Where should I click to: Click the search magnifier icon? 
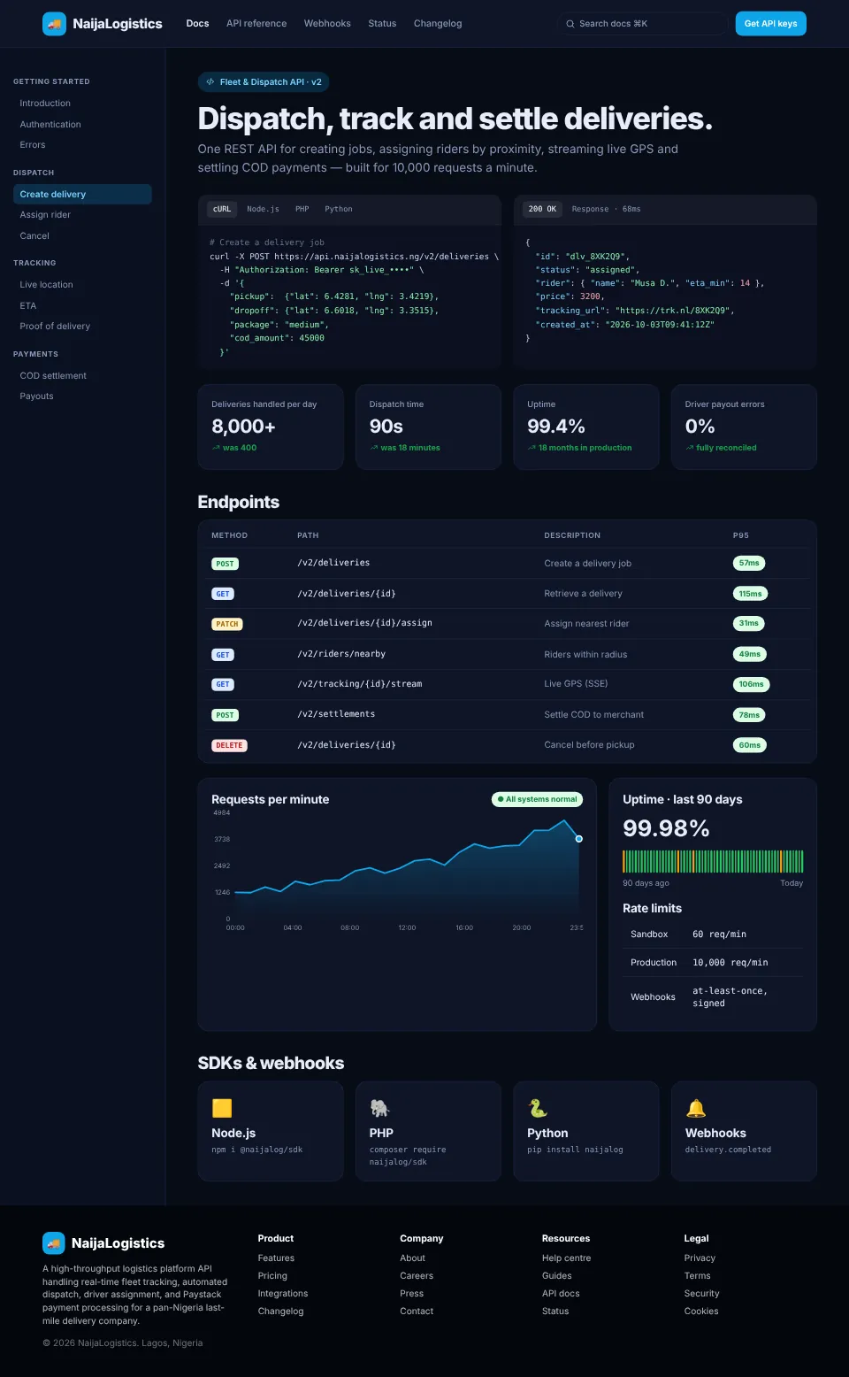pos(570,24)
